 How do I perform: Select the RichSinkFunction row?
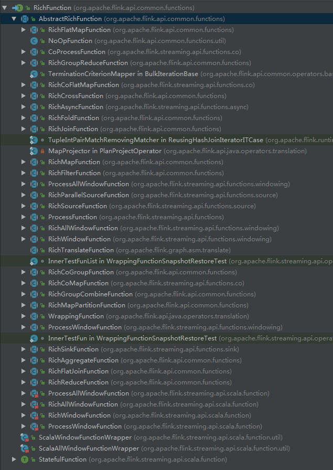pyautogui.click(x=166, y=349)
